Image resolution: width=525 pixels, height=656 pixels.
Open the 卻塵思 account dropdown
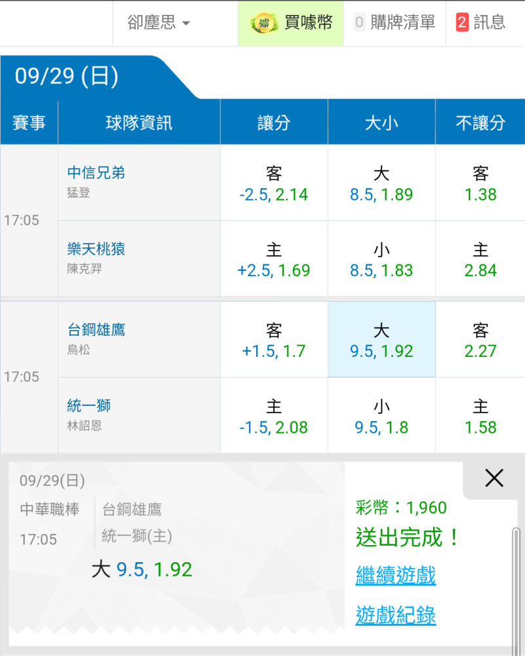tap(159, 23)
